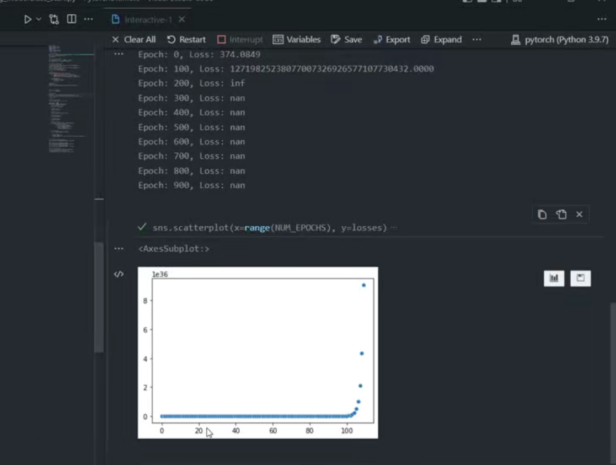Open the run options dropdown arrow
Screen dimensions: 616x465
[39, 19]
